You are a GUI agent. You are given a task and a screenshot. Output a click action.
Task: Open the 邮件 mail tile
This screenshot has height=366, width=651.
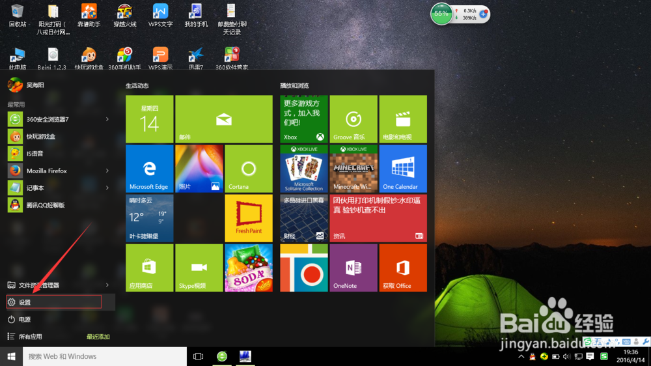point(224,119)
